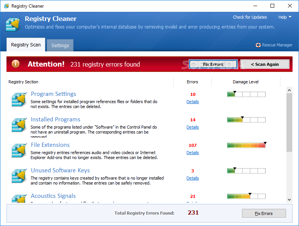Open Details for File Extensions errors
Screen dimensions: 299x226
(x=192, y=153)
